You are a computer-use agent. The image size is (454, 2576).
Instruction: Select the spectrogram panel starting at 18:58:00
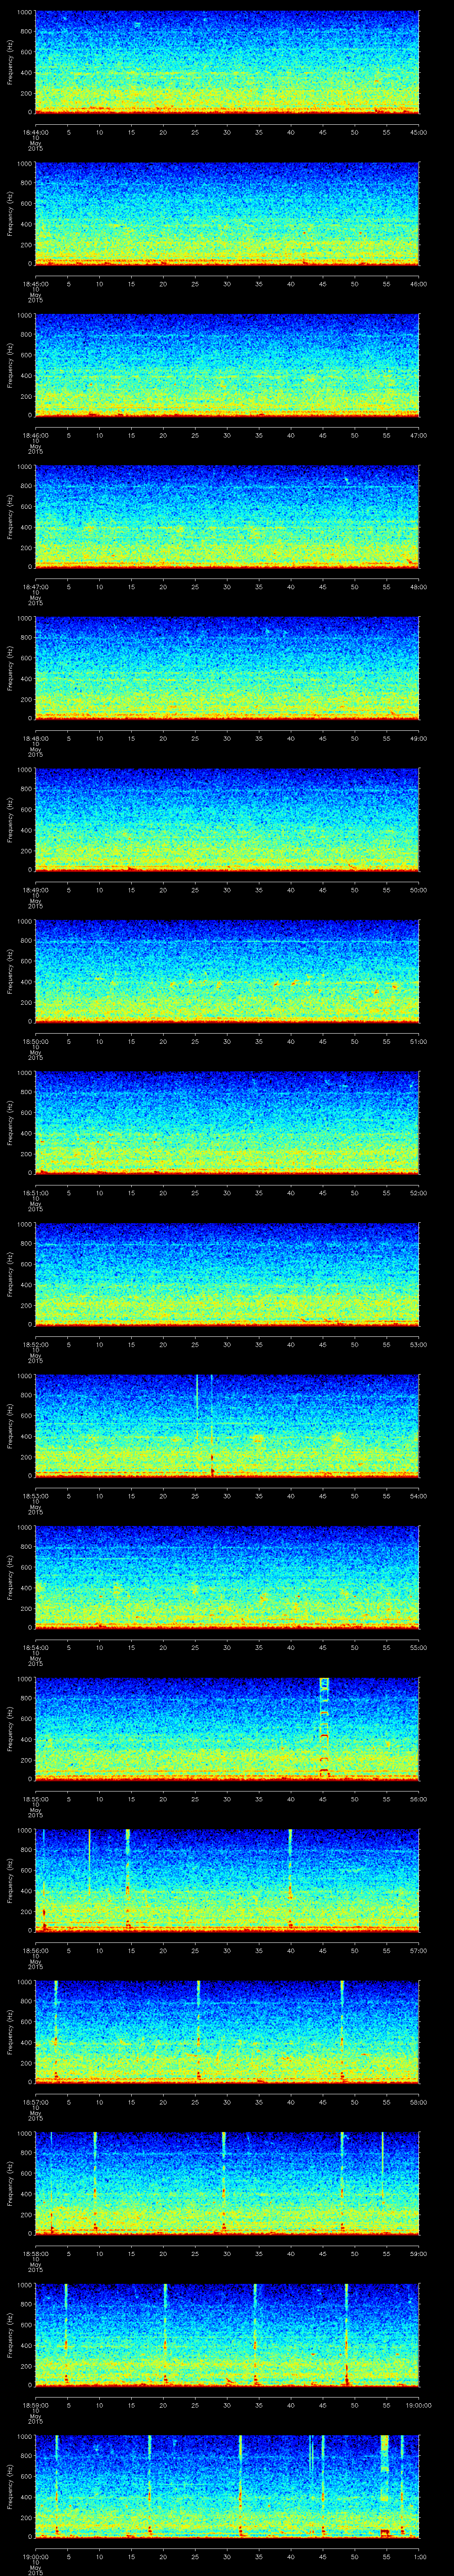(227, 2183)
